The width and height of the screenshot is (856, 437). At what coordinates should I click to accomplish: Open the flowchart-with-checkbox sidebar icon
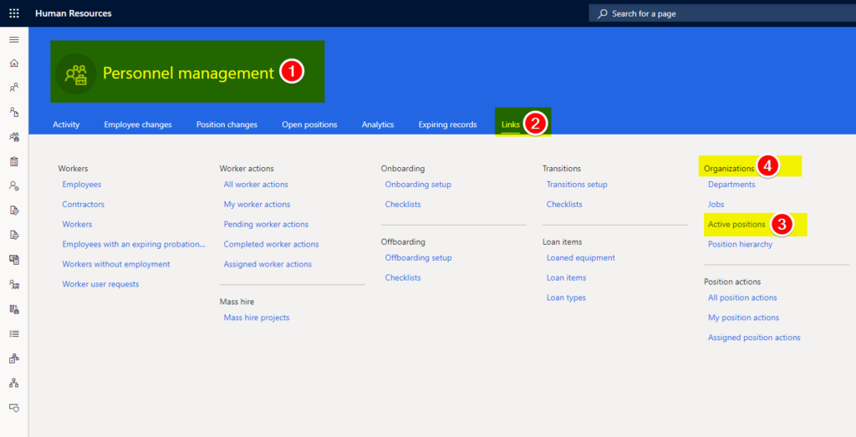click(x=14, y=358)
